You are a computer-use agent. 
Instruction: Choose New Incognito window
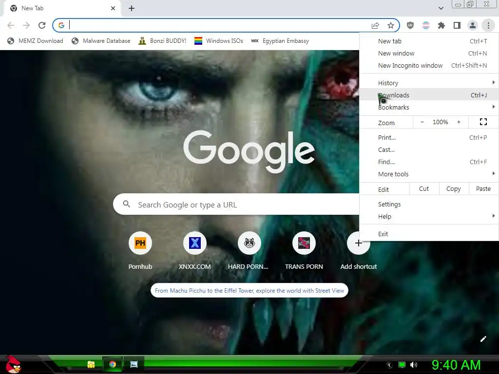pyautogui.click(x=429, y=66)
